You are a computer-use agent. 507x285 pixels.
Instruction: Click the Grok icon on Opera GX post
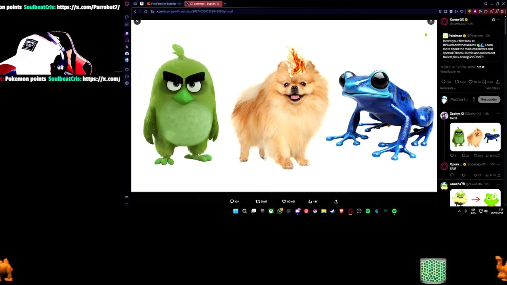494,20
